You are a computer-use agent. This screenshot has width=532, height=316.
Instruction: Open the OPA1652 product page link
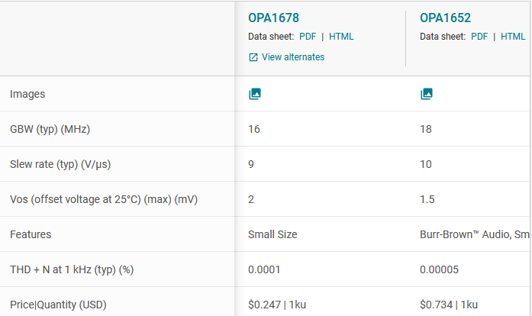click(445, 18)
